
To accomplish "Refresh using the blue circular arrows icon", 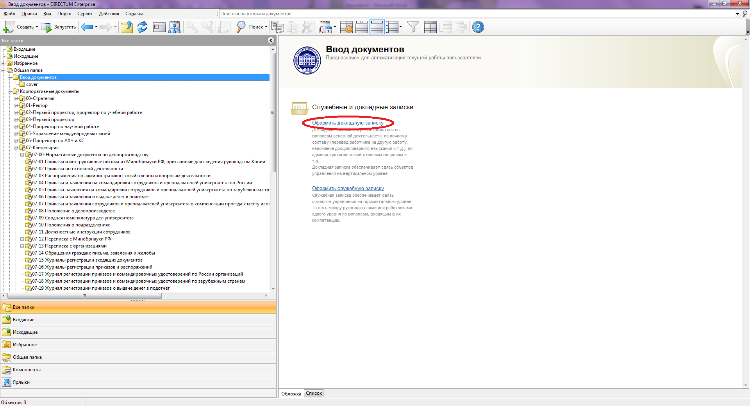I will [142, 27].
